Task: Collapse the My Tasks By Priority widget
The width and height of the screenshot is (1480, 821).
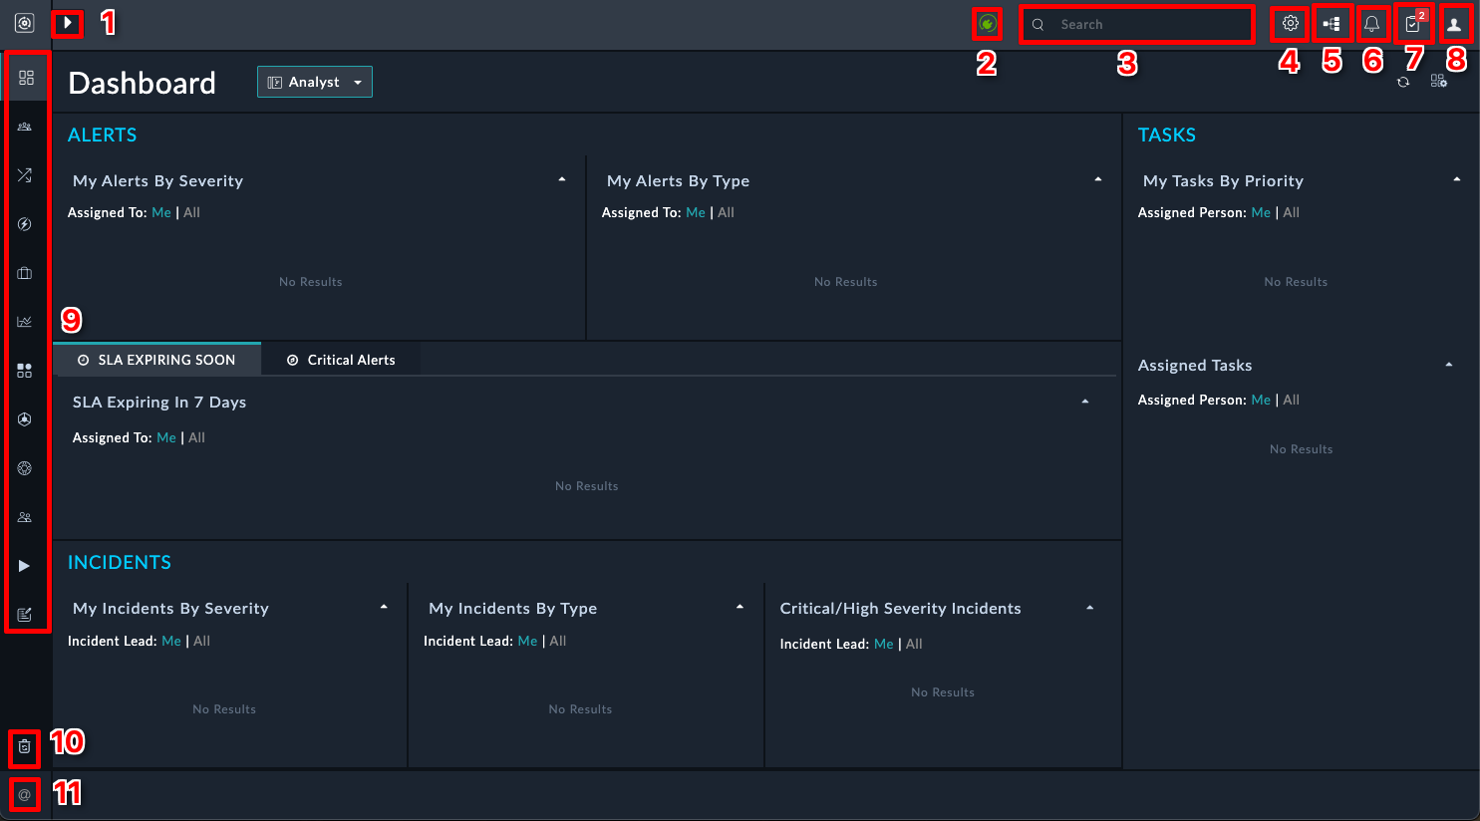Action: pos(1457,179)
